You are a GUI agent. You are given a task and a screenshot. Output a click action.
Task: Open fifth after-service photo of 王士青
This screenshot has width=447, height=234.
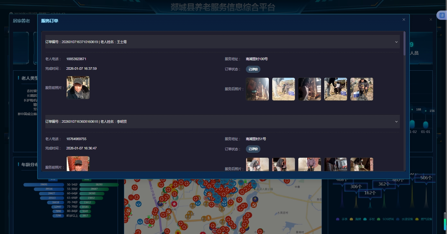[362, 89]
